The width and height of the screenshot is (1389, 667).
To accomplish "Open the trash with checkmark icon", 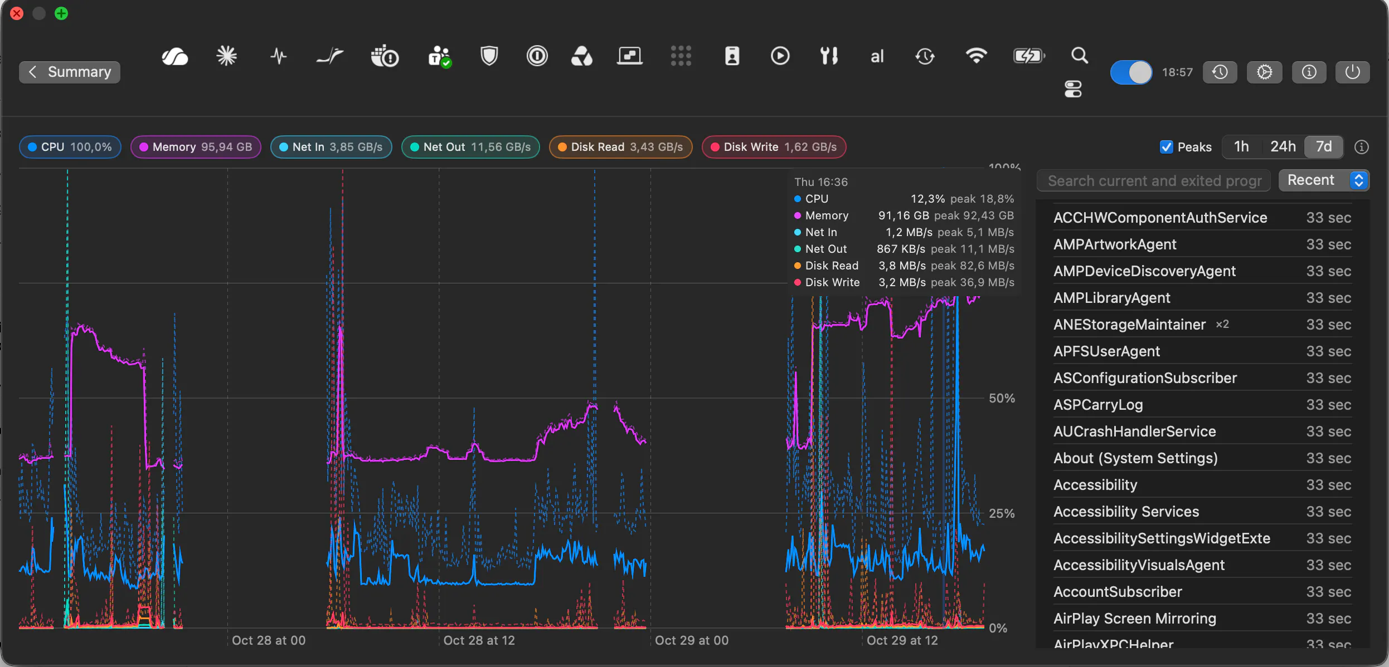I will point(440,56).
